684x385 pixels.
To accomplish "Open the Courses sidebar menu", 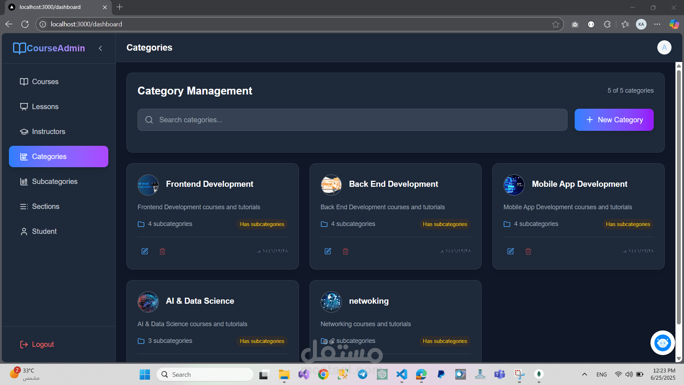I will click(45, 82).
